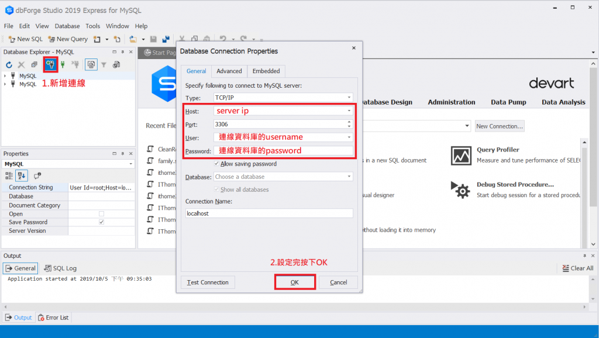
Task: Toggle Show all databases checkbox
Action: pyautogui.click(x=216, y=189)
